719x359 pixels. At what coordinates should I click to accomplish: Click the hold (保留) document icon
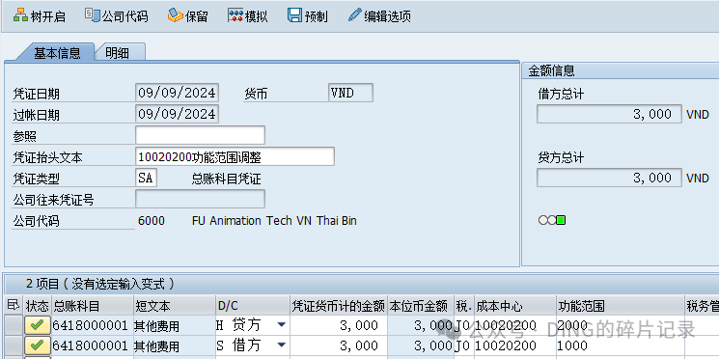coord(175,15)
